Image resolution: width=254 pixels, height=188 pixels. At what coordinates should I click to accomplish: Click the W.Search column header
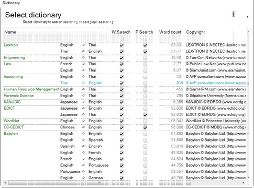[121, 32]
